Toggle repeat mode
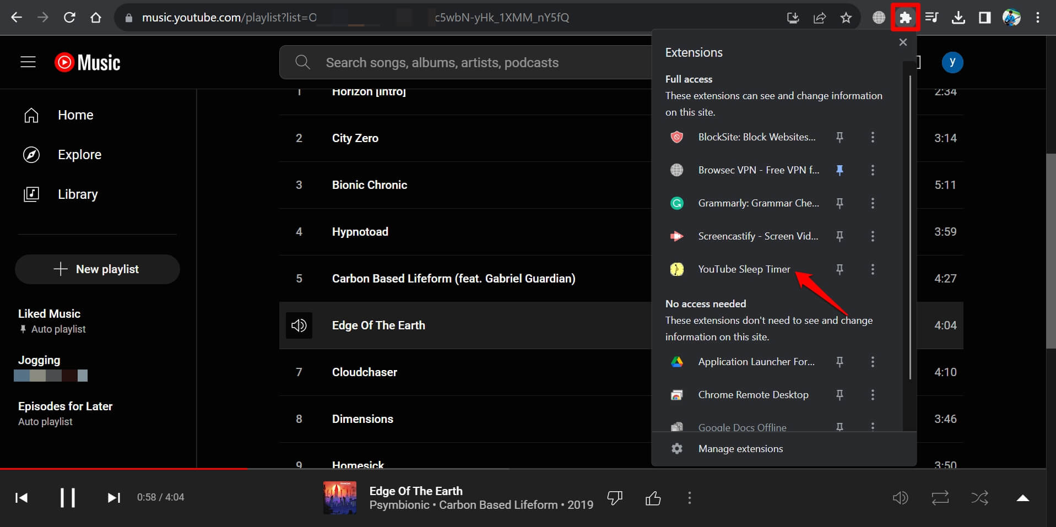The height and width of the screenshot is (527, 1056). click(940, 498)
